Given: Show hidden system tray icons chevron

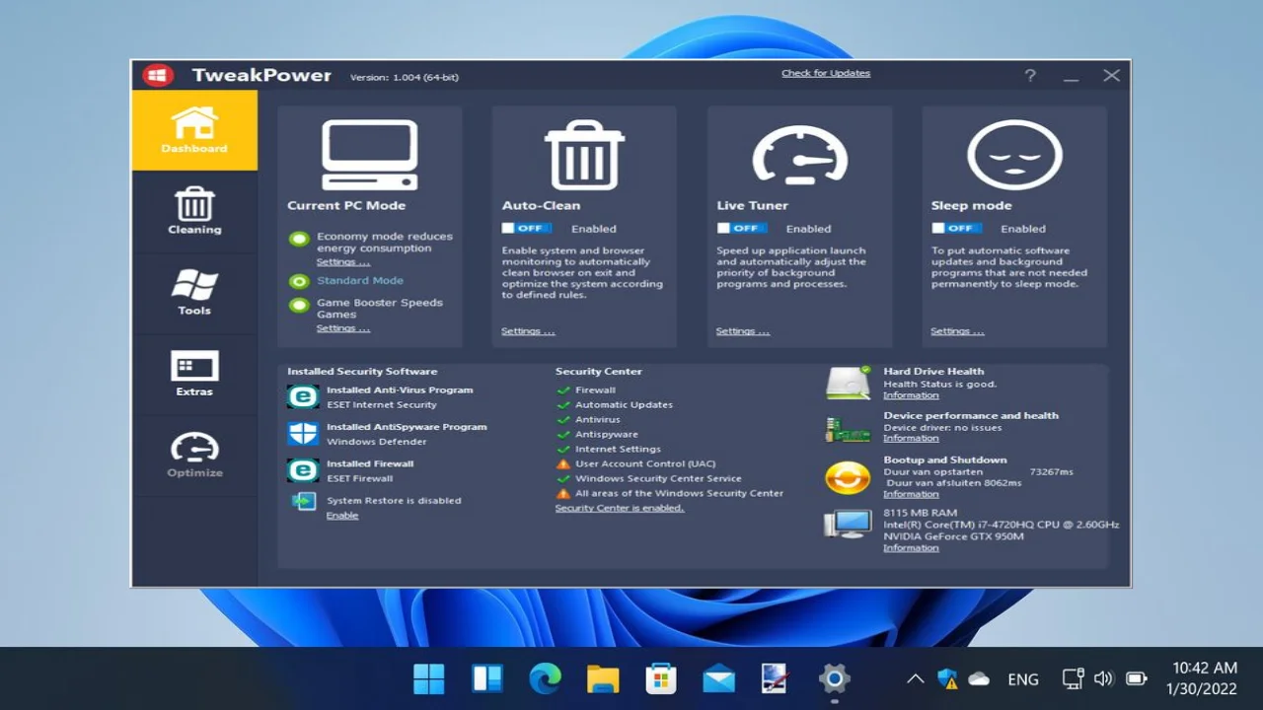Looking at the screenshot, I should [915, 678].
